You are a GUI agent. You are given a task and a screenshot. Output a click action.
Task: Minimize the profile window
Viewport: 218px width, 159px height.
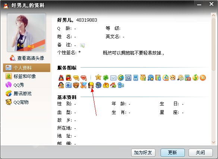199,4
